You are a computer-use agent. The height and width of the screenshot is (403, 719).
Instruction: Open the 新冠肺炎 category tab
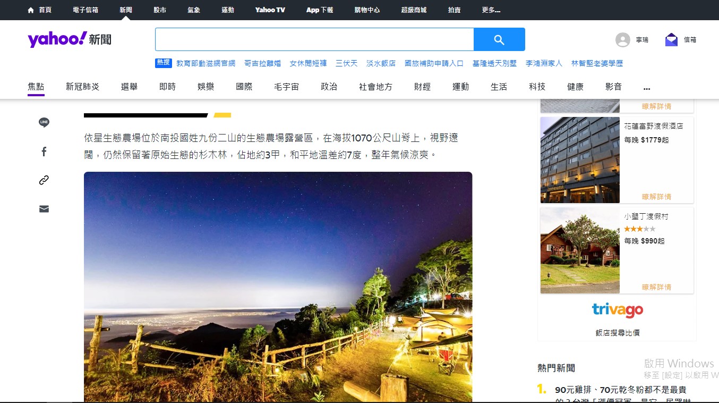coord(82,87)
